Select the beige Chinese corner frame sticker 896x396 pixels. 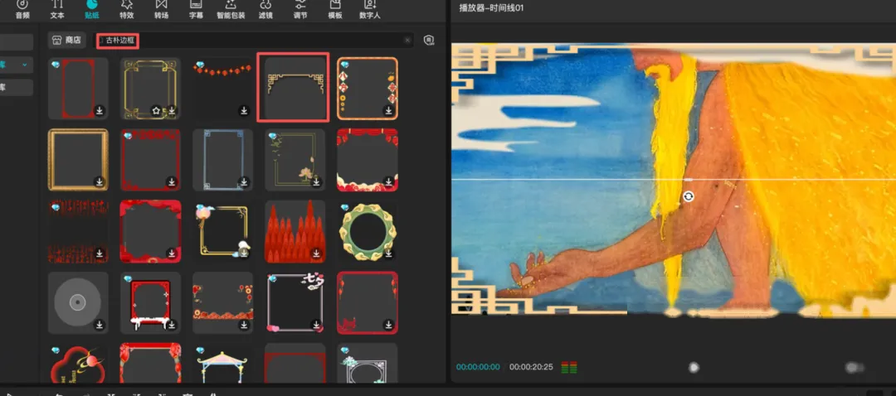tap(293, 87)
